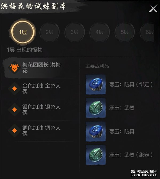
Task: Close the 洪梅花的试炼副本 panel
Action: [x=153, y=9]
